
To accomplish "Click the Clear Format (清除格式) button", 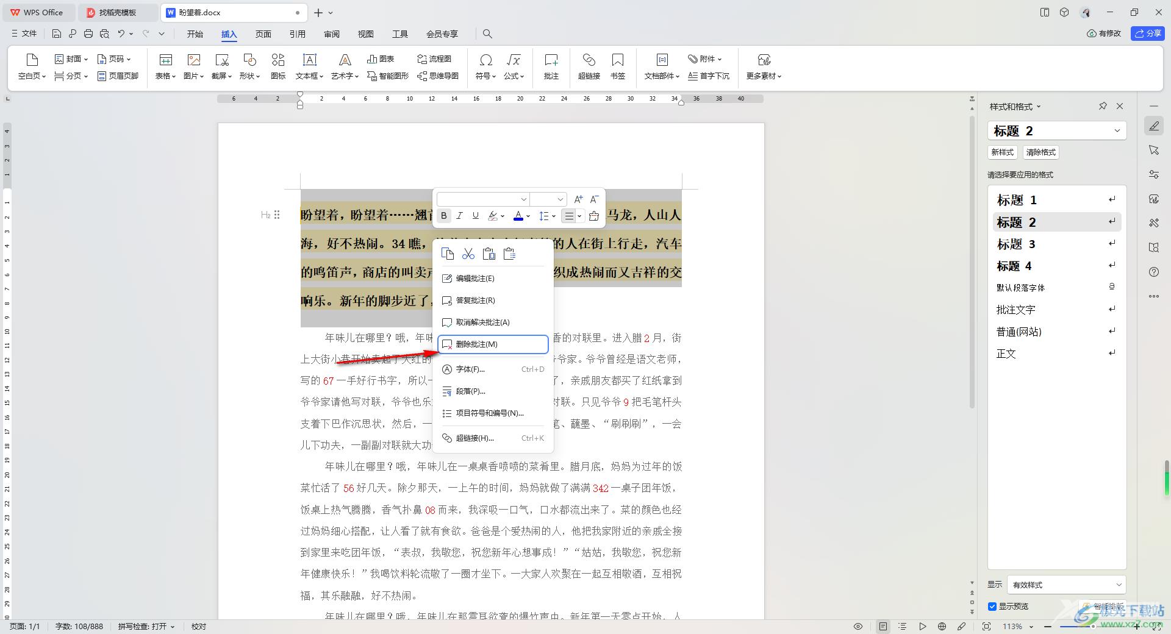I will click(1041, 152).
